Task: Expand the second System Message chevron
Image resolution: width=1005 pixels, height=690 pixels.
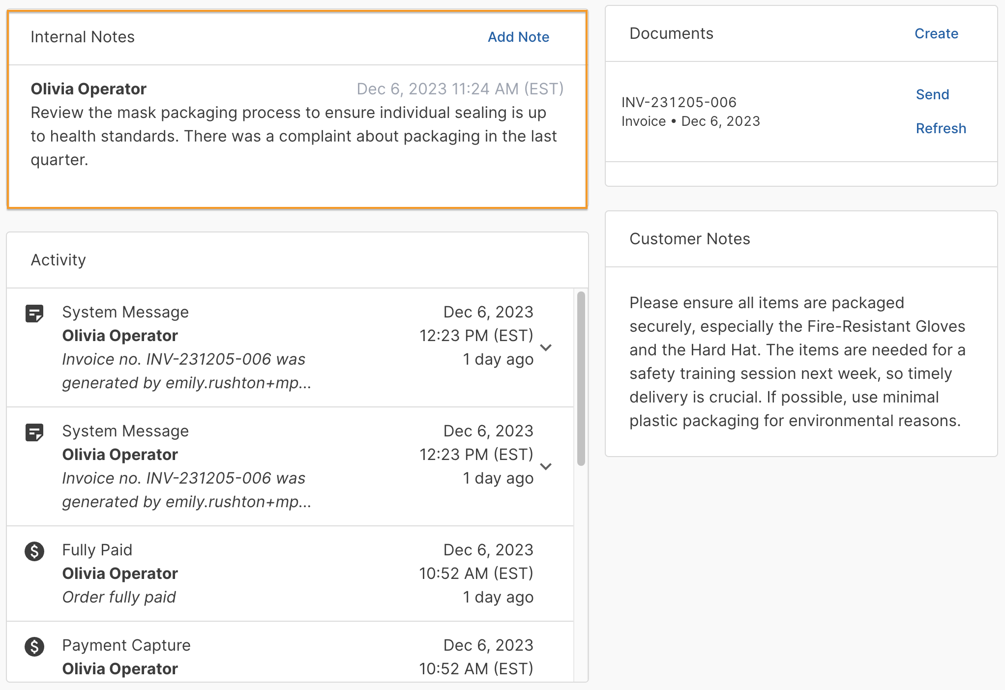Action: 546,466
